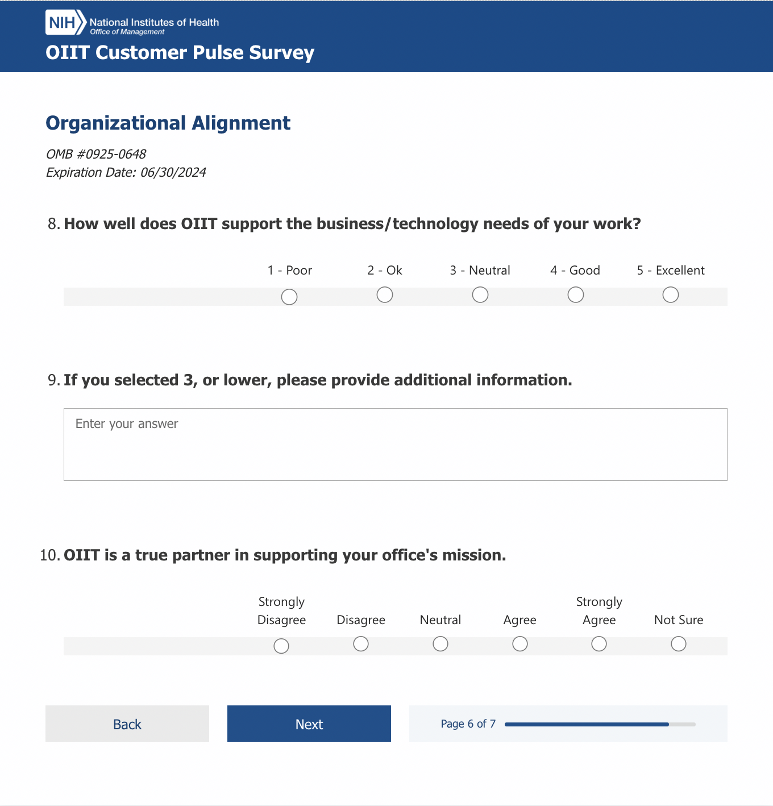Rate OIIT support as '4 - Good'
The height and width of the screenshot is (806, 773).
point(576,295)
